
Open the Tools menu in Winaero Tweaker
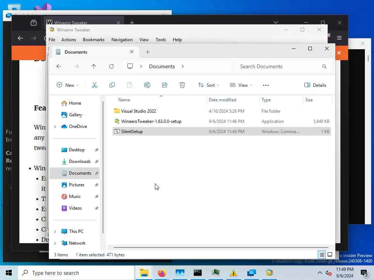tap(161, 39)
